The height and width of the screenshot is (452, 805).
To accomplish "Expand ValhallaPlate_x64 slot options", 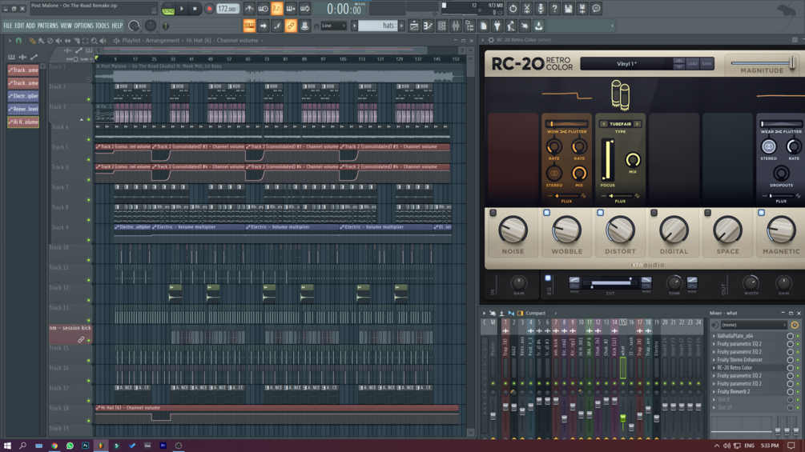I will [714, 336].
